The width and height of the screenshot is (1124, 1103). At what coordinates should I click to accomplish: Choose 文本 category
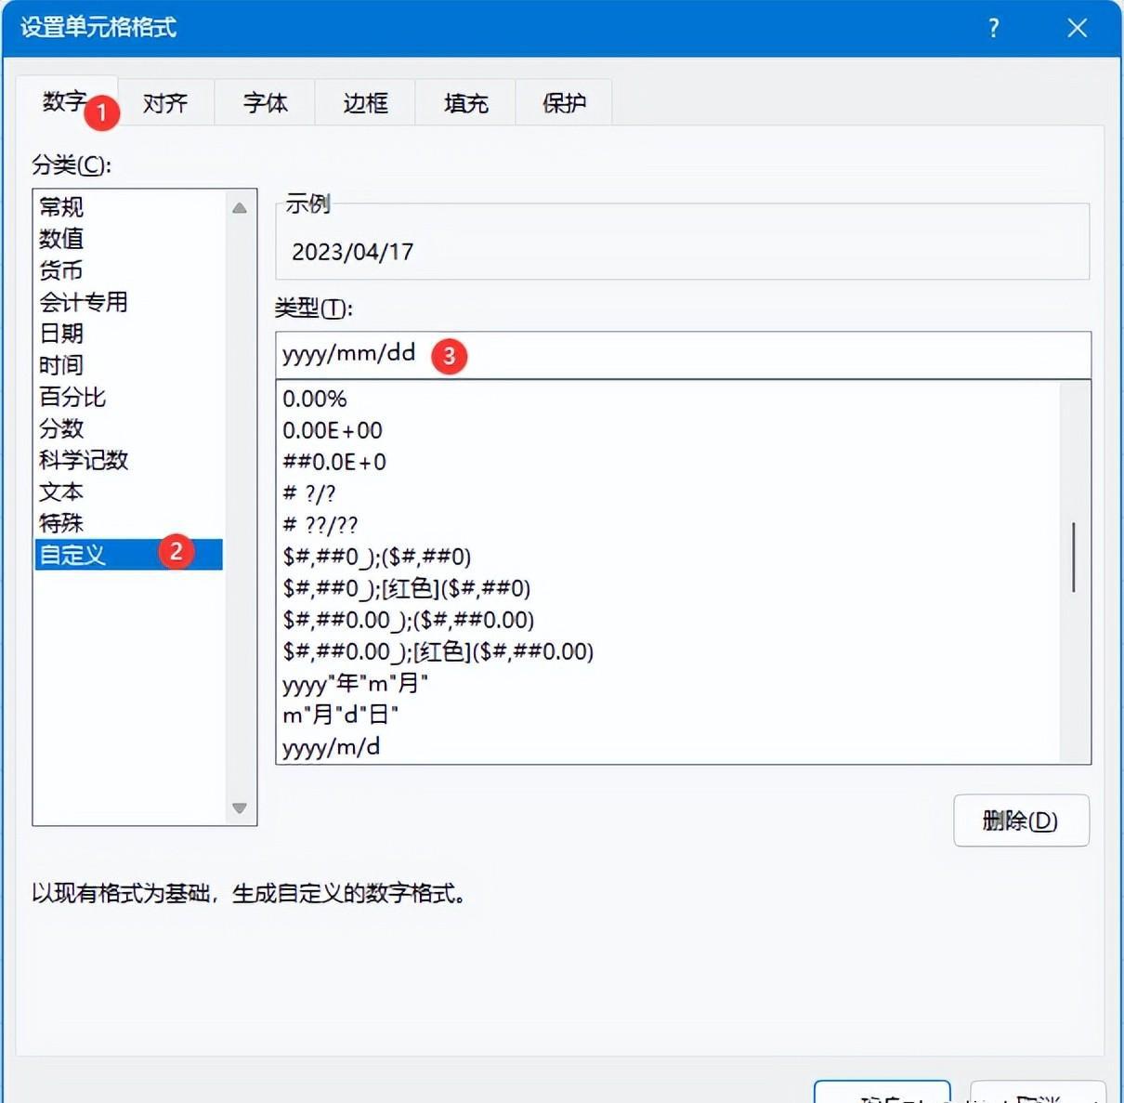pos(128,491)
